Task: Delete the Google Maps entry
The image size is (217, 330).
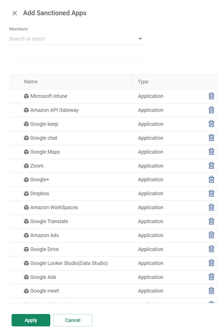Action: tap(212, 152)
